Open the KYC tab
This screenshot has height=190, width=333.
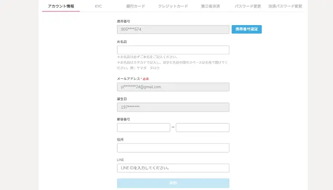click(x=98, y=6)
